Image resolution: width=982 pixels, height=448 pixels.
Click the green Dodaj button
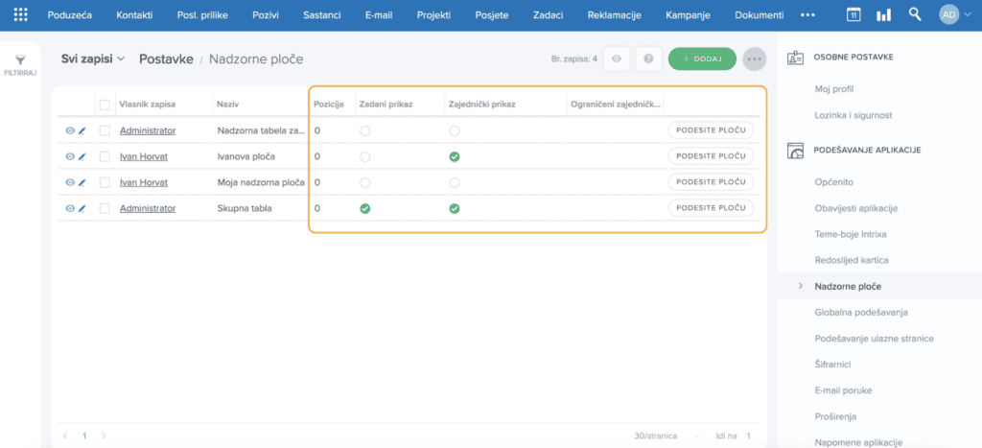point(702,59)
